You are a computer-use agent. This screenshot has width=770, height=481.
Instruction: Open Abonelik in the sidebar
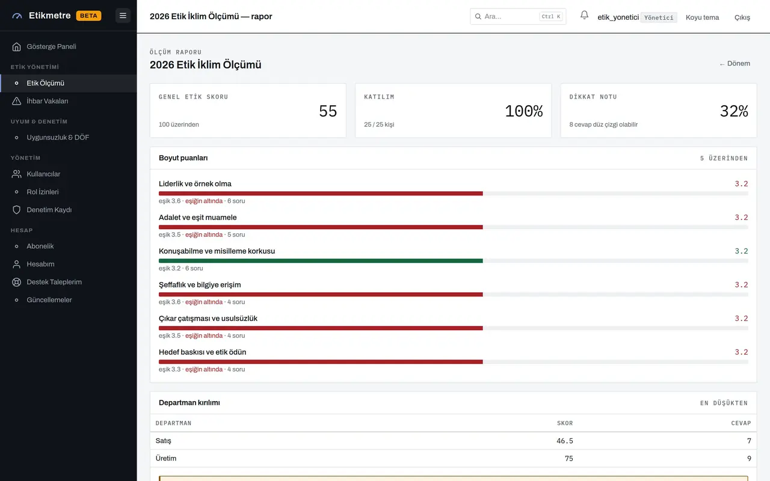tap(69, 246)
